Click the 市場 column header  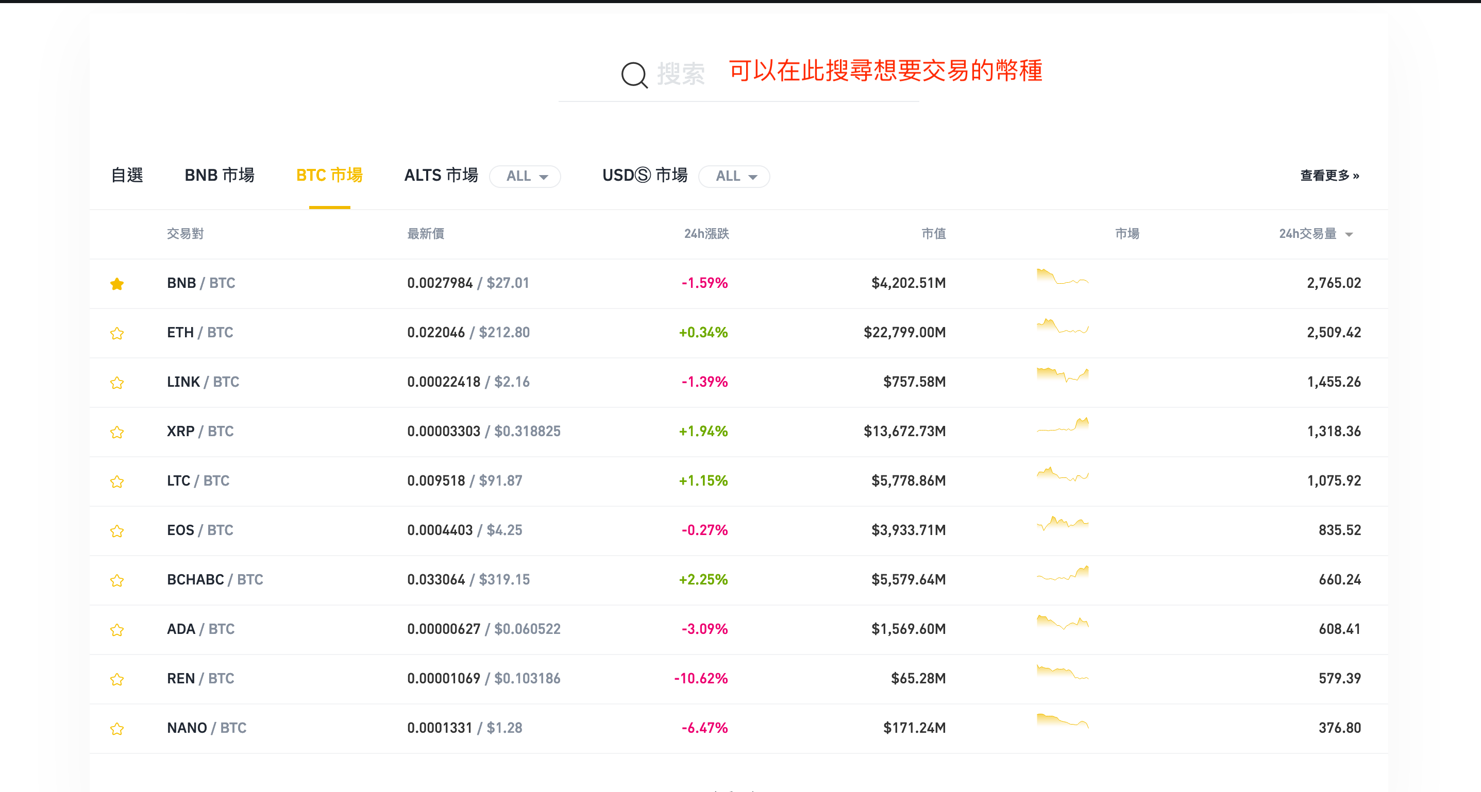[1127, 234]
